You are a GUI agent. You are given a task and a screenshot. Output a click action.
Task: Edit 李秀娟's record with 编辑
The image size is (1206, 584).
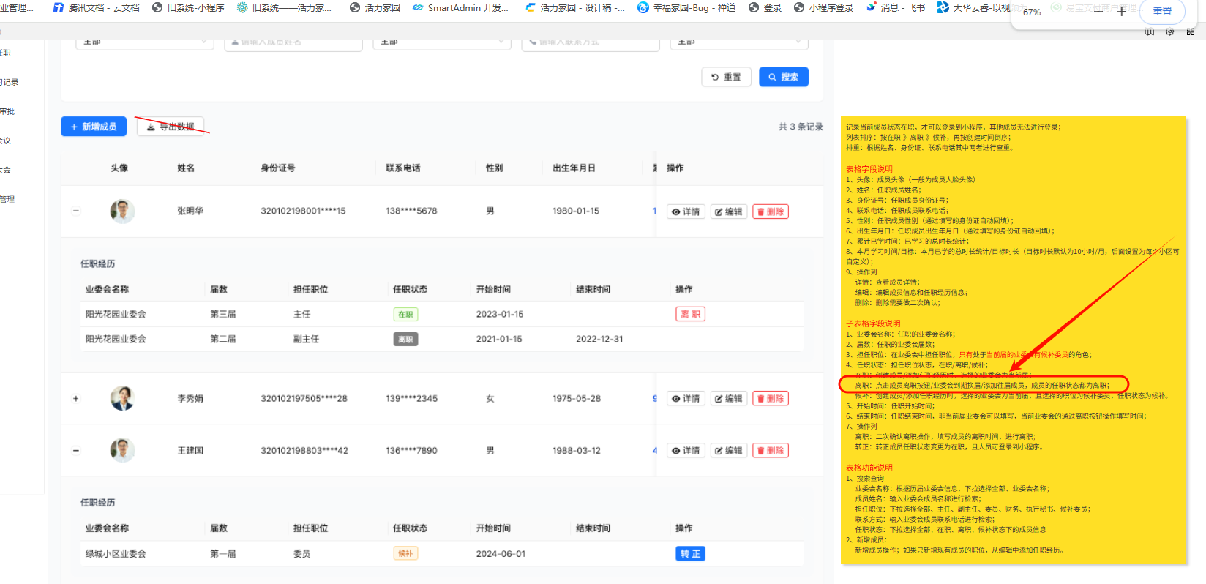point(728,399)
